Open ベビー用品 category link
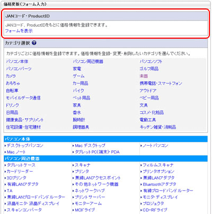Screen dimensions: 212x214 (x=149, y=98)
